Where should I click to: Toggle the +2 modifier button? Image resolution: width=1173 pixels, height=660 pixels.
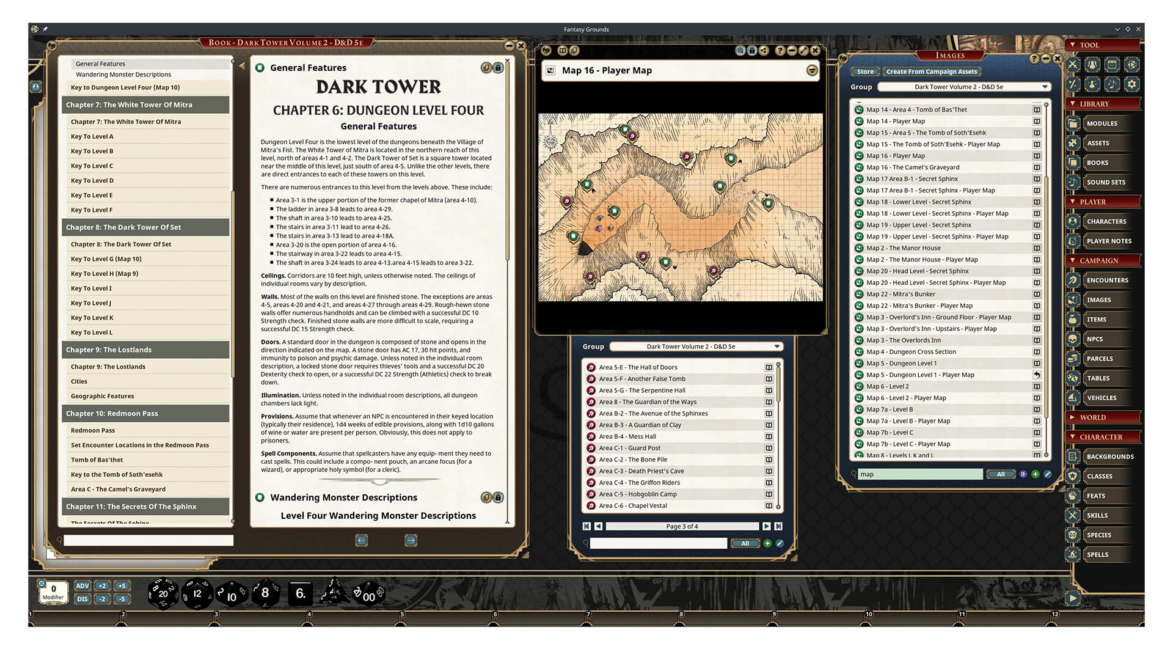click(x=102, y=585)
